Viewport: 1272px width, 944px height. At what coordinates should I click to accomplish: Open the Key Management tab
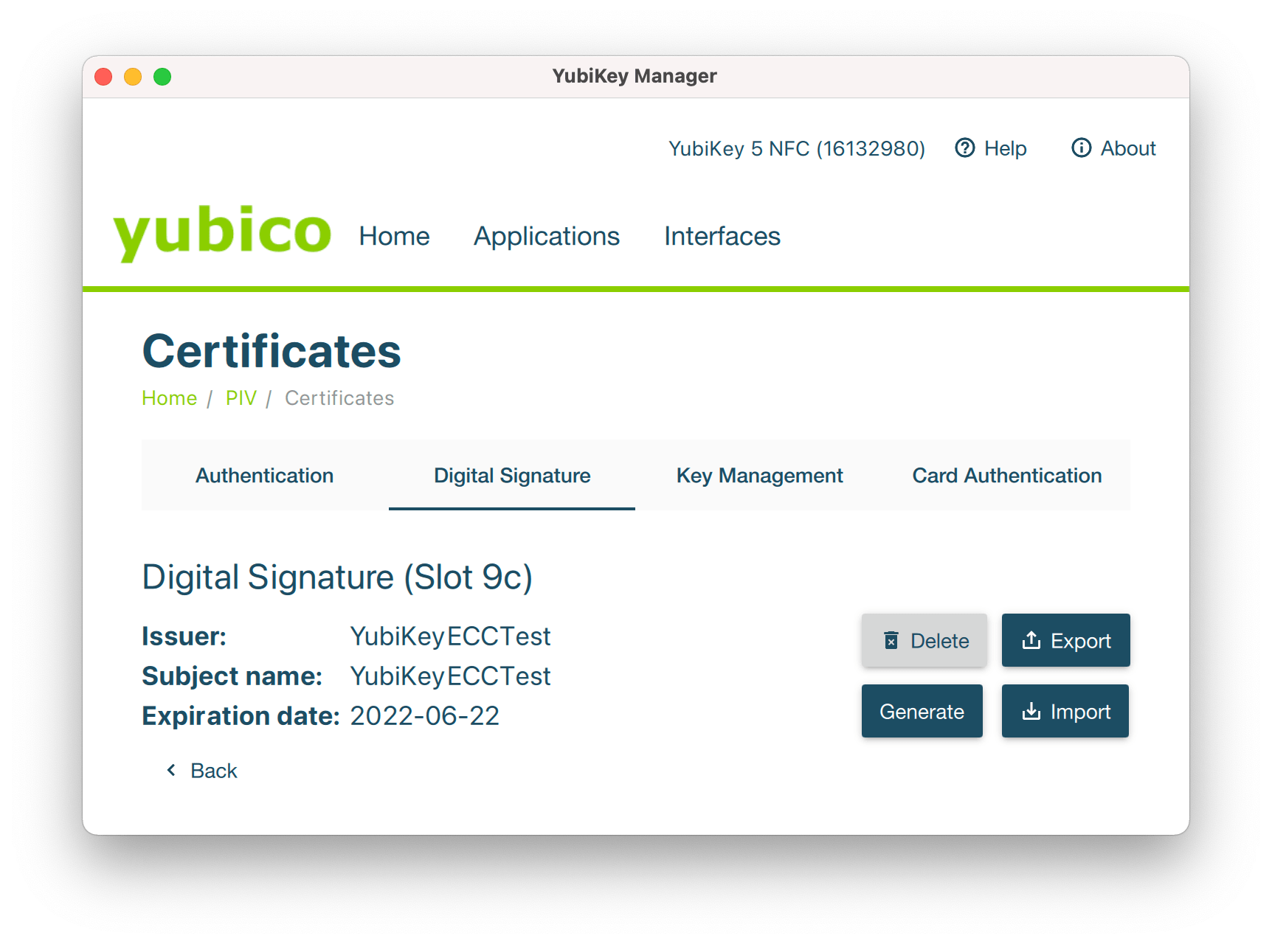click(759, 475)
